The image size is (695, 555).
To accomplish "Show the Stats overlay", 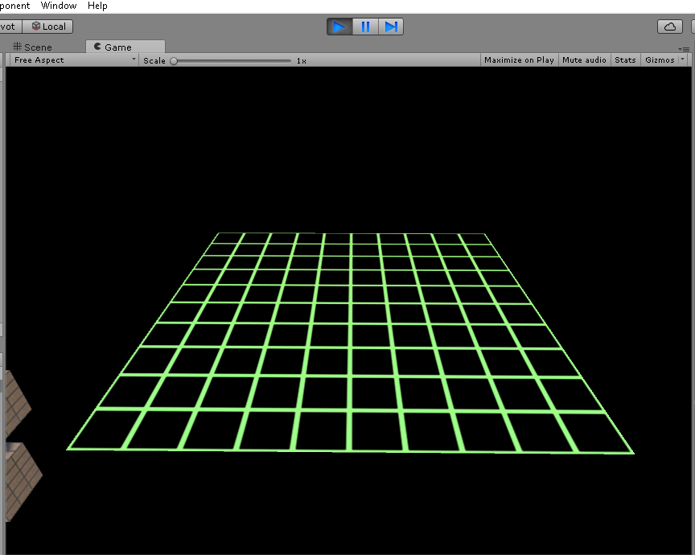I will tap(625, 60).
